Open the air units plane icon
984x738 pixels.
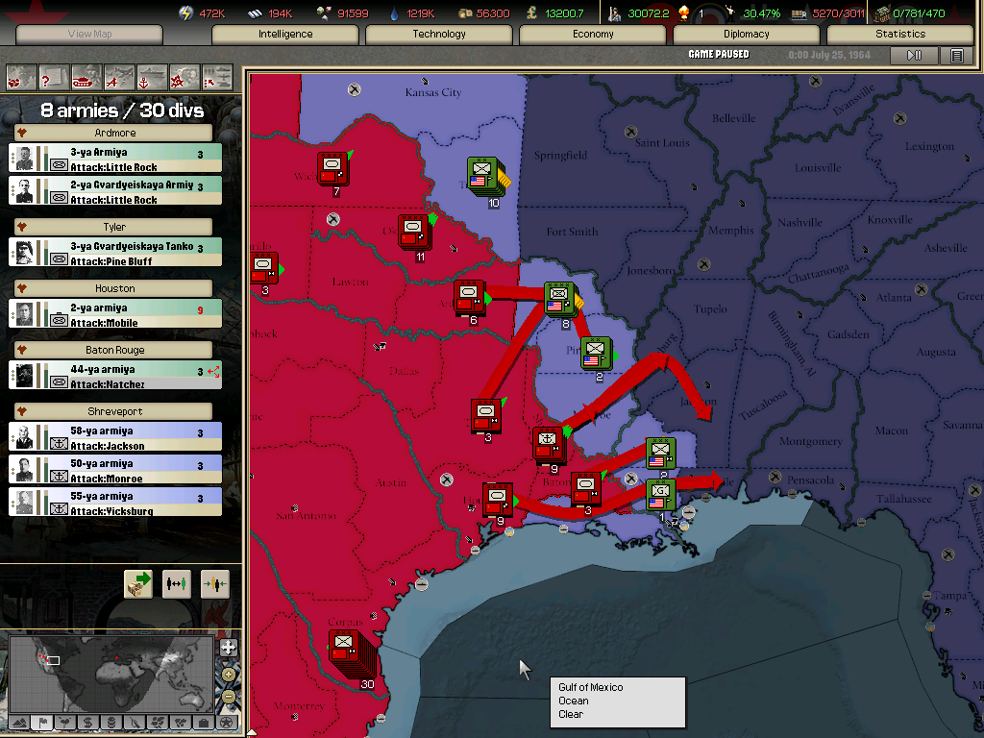pyautogui.click(x=119, y=76)
